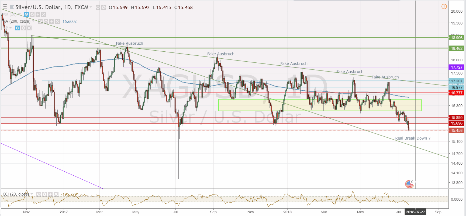Image resolution: width=466 pixels, height=216 pixels.
Task: Click the High value H 15.592
Action: [x=140, y=8]
